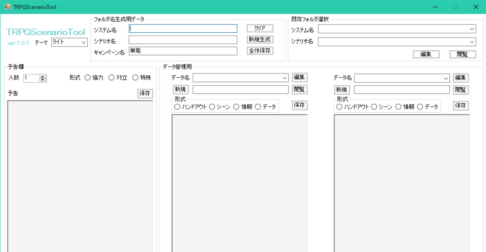This screenshot has width=486, height=252.
Task: Click inside the right data text area
Action: [402, 183]
